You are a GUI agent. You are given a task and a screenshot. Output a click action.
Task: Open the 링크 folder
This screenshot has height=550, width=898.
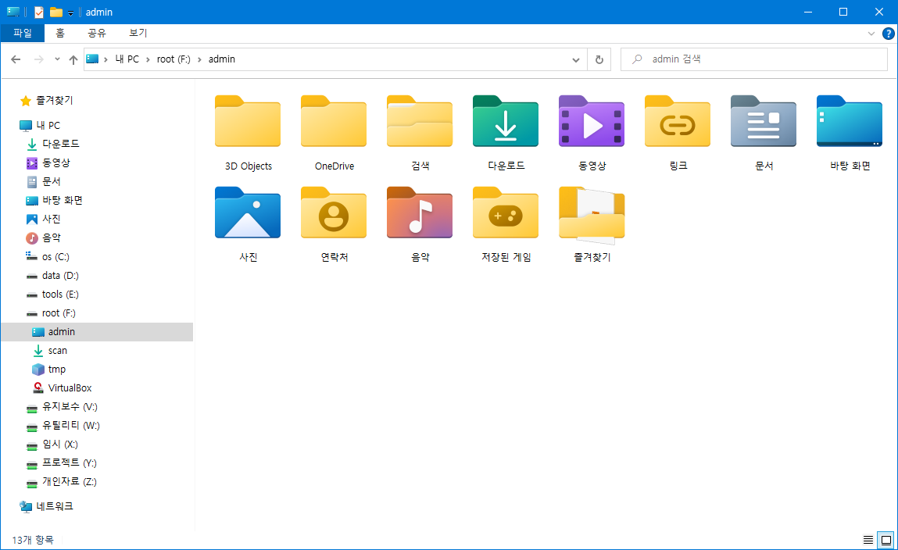[x=678, y=121]
